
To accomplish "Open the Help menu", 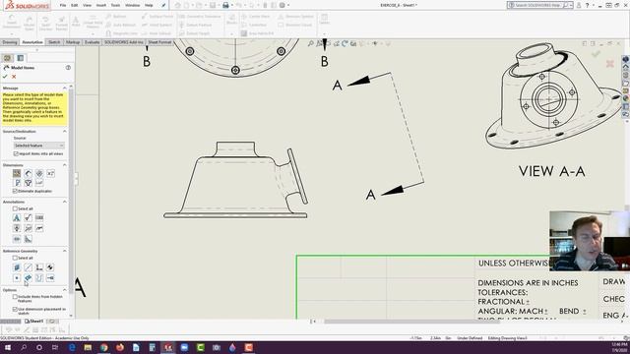I will (x=149, y=5).
